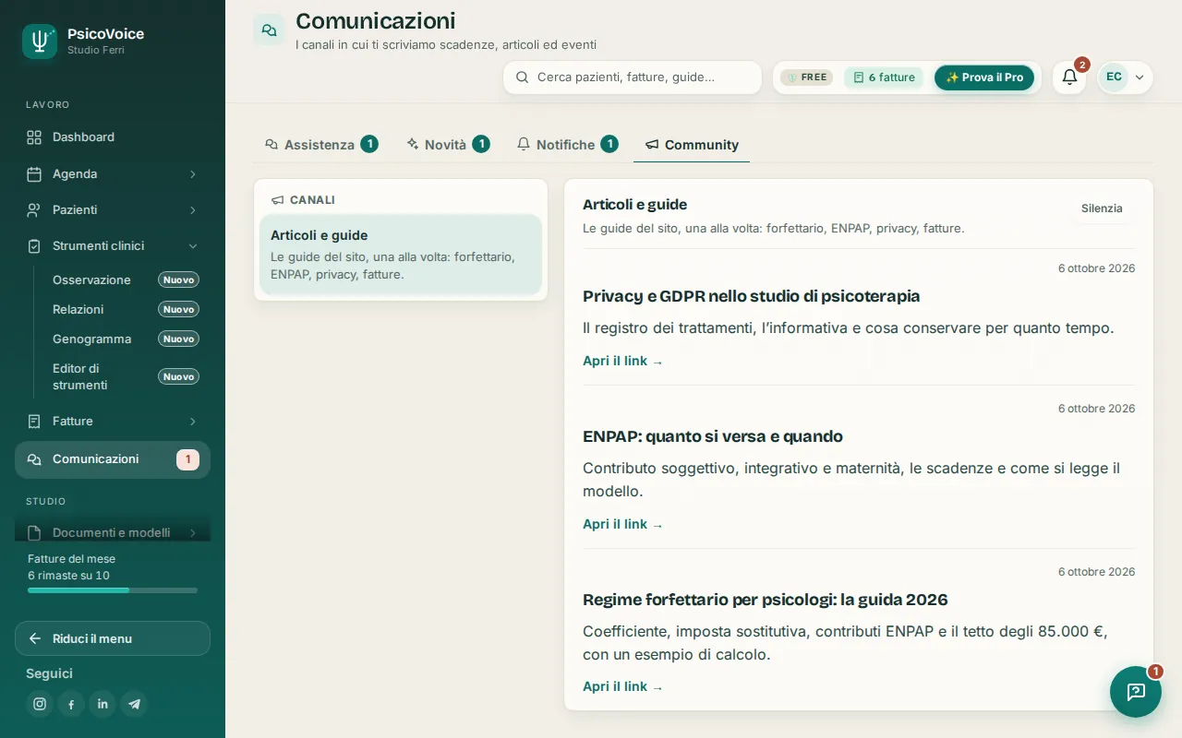Image resolution: width=1182 pixels, height=738 pixels.
Task: Click the Pazienti people icon
Action: pyautogui.click(x=34, y=210)
